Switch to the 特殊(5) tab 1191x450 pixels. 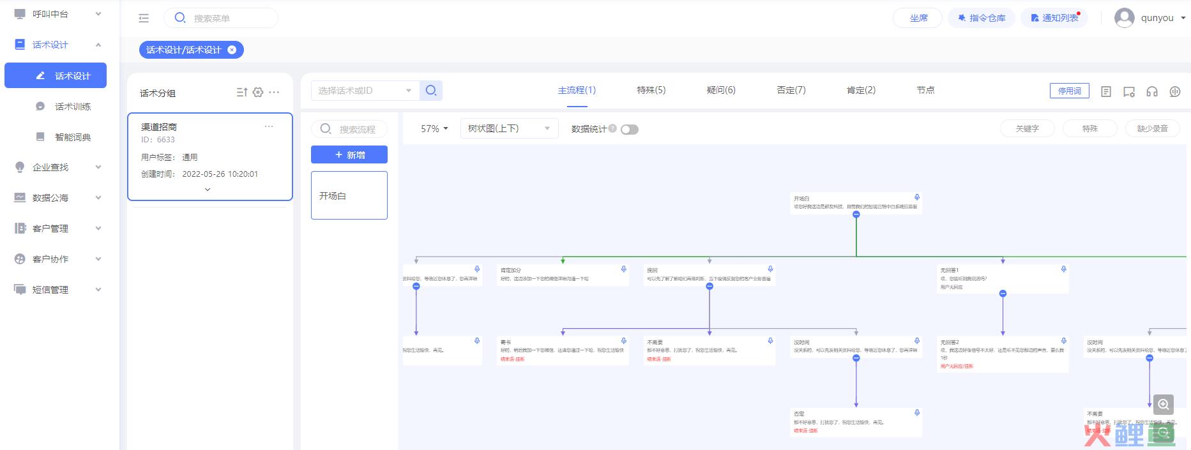tap(651, 91)
